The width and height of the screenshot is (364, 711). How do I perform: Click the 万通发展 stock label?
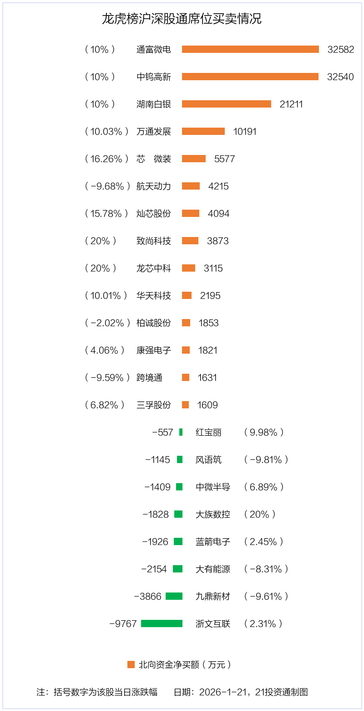(x=154, y=131)
